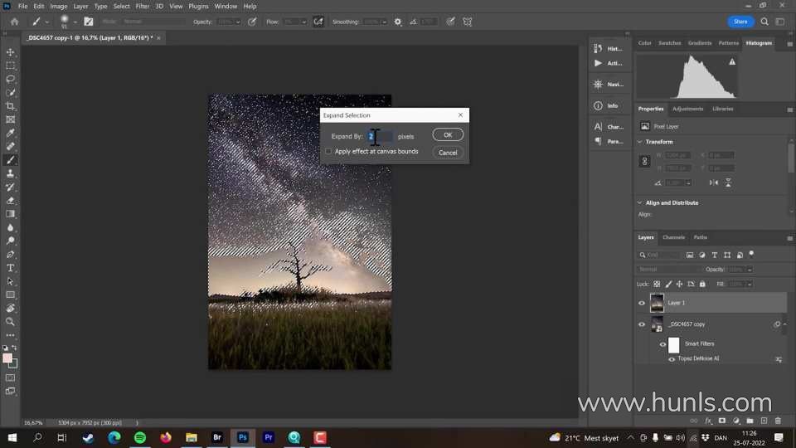Click the delete layer trash icon

click(x=777, y=421)
